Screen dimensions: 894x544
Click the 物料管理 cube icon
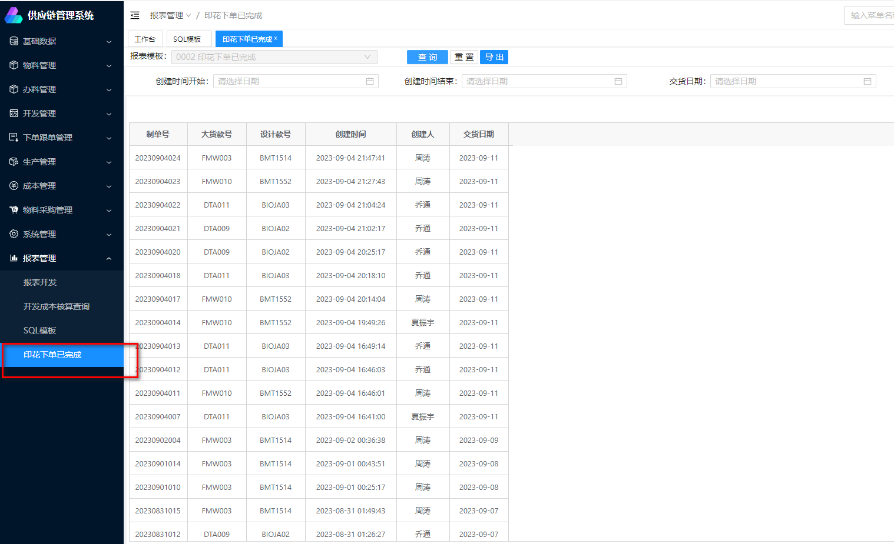tap(14, 65)
